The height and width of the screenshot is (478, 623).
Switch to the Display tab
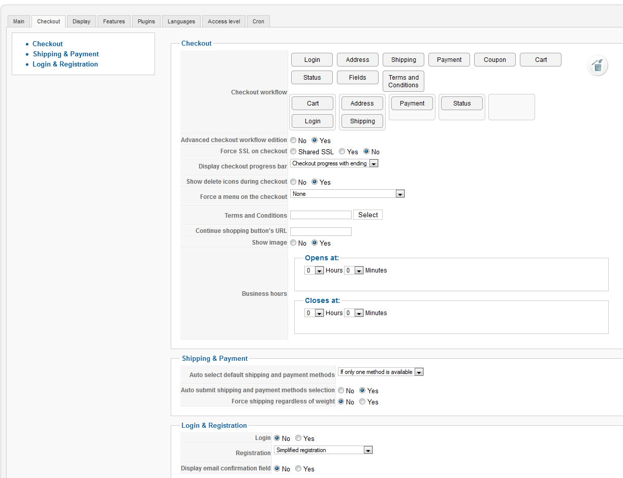pyautogui.click(x=81, y=21)
